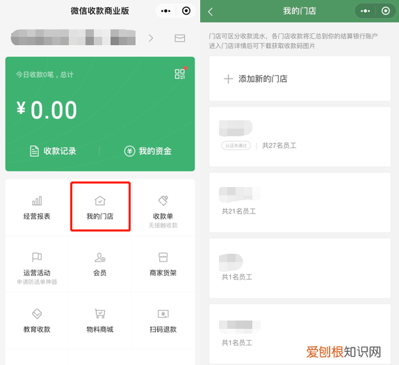Image resolution: width=399 pixels, height=365 pixels.
Task: Tap the circular close target in 我的门店 header
Action: (x=386, y=11)
